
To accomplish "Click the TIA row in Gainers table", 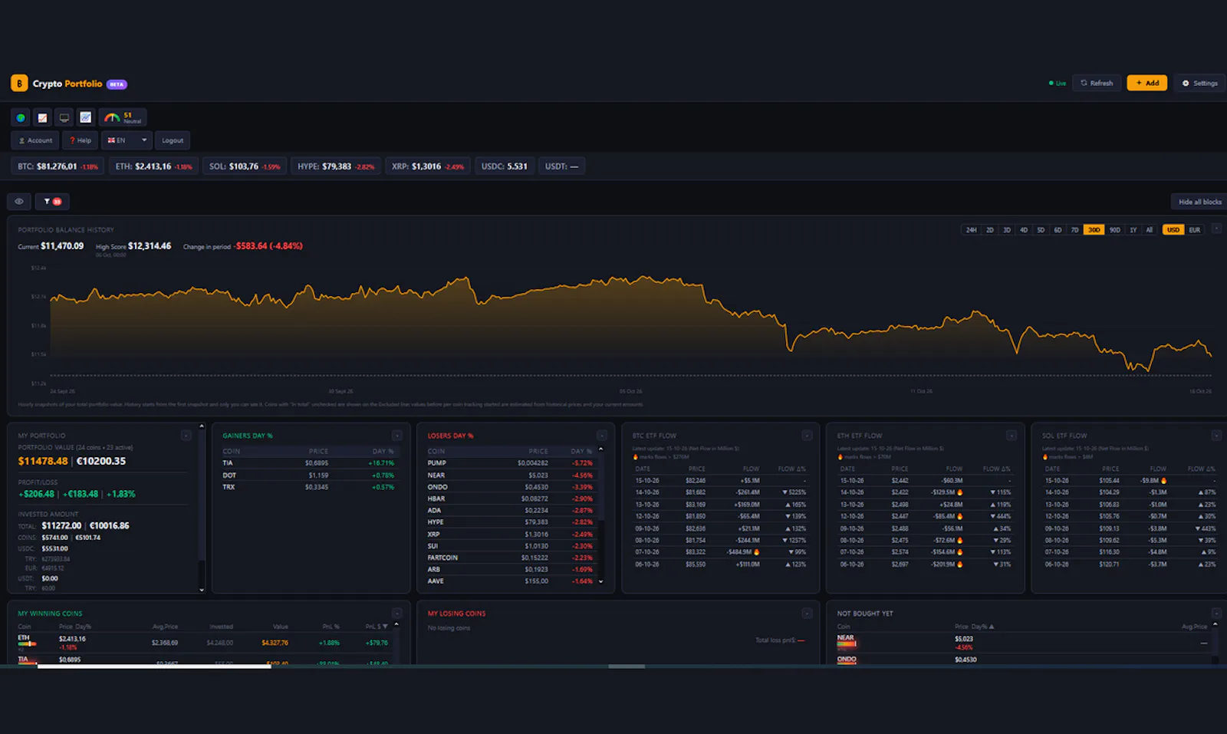I will click(308, 463).
